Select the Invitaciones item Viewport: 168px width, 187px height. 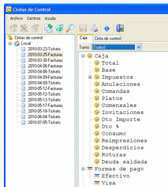(122, 112)
